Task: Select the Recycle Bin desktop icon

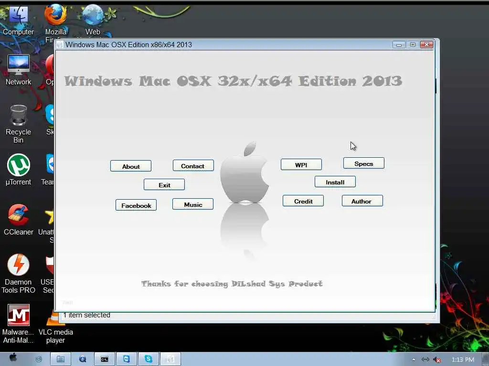Action: tap(18, 124)
